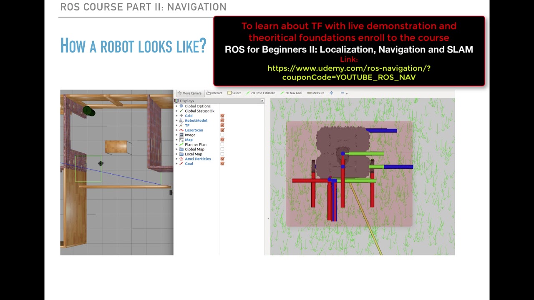Activate the 2D Nav Goal tool

(x=291, y=93)
